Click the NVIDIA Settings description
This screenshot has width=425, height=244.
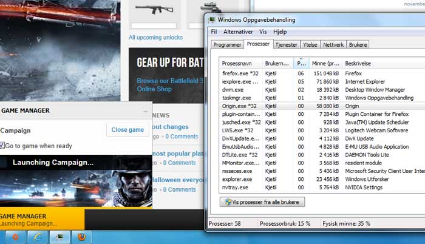[364, 188]
